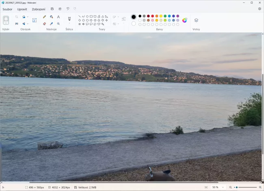
Task: Open Paint settings gear
Action: 260,9
